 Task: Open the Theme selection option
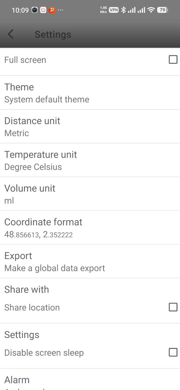pyautogui.click(x=90, y=92)
